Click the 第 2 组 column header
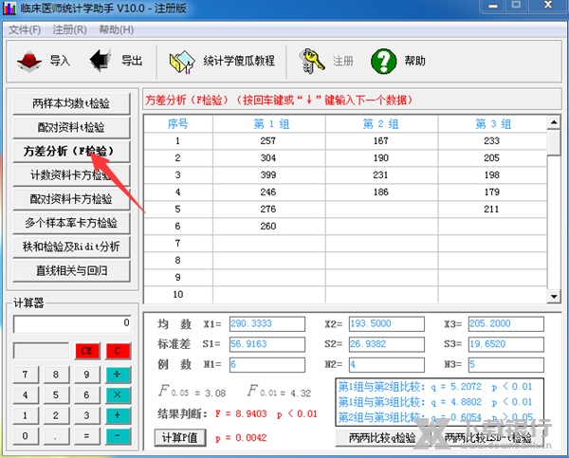 (x=381, y=124)
